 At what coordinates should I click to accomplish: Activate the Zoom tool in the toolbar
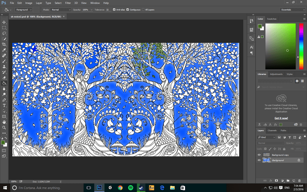click(4, 127)
